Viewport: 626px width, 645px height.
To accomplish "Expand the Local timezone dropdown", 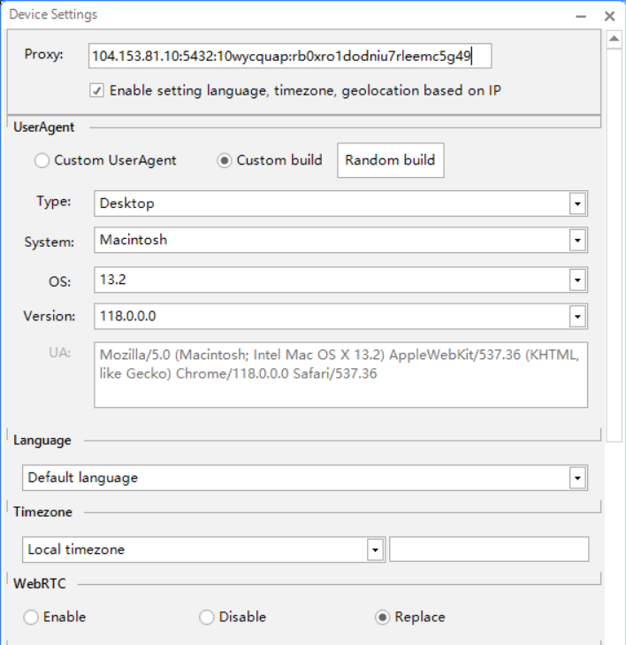I will (x=375, y=549).
